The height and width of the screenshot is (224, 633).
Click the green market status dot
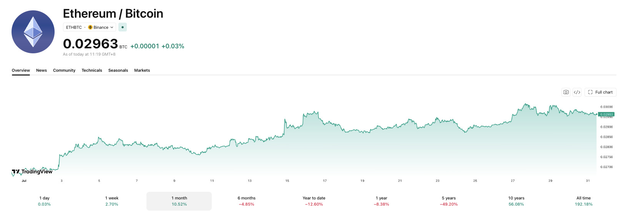[x=123, y=27]
